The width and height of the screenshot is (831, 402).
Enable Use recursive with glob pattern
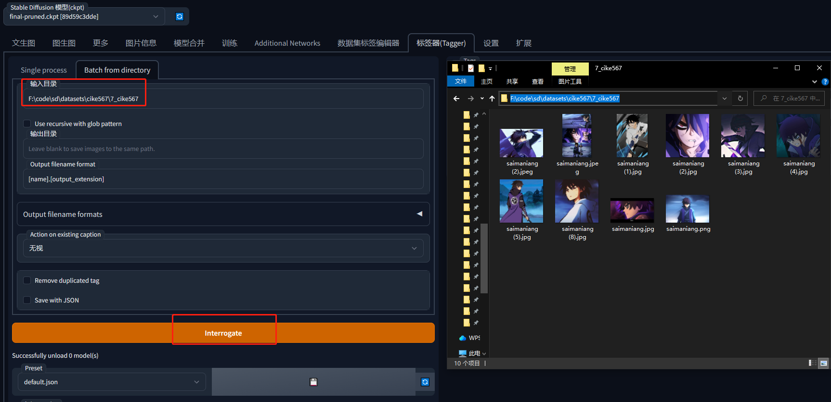pyautogui.click(x=27, y=124)
